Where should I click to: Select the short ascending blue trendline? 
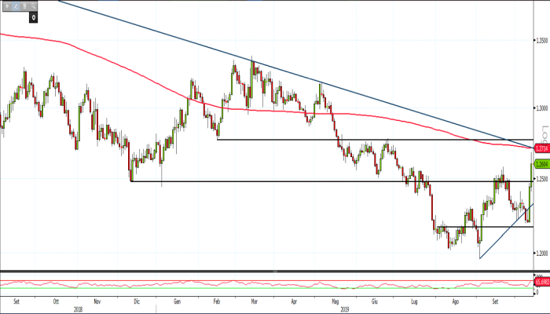[503, 232]
